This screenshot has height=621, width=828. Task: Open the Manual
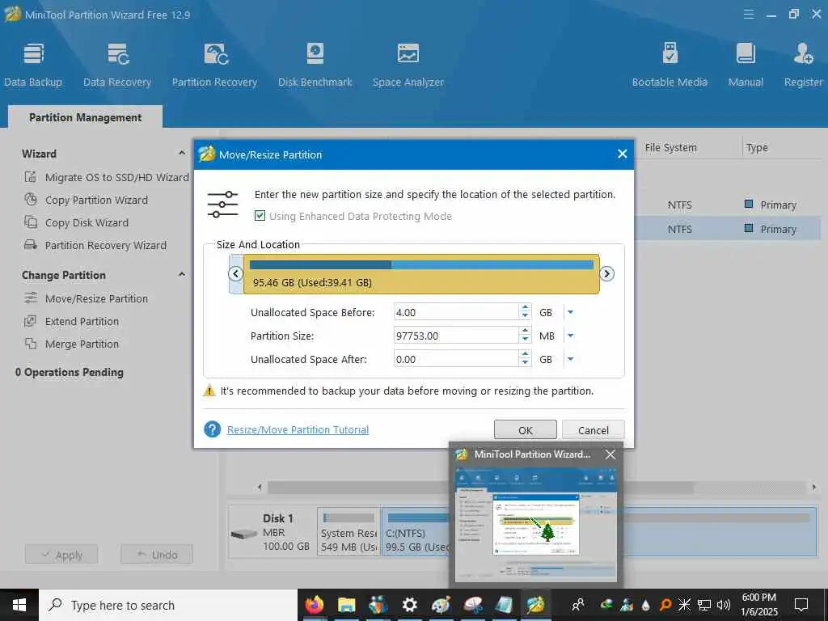pos(746,65)
